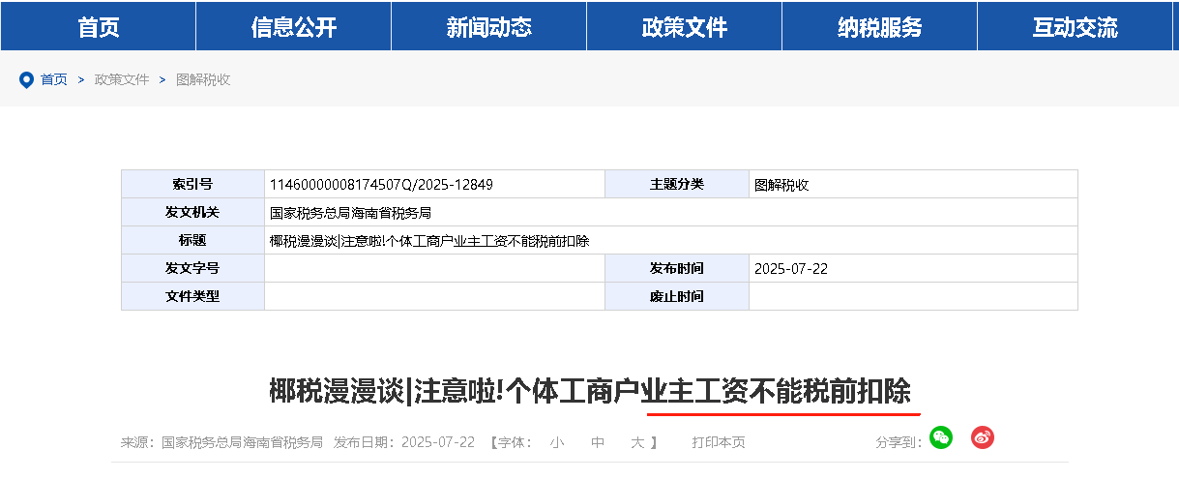The height and width of the screenshot is (480, 1179).
Task: Select 政策文件 in top navigation bar
Action: pos(684,27)
